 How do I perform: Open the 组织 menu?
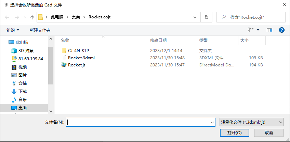(x=13, y=30)
